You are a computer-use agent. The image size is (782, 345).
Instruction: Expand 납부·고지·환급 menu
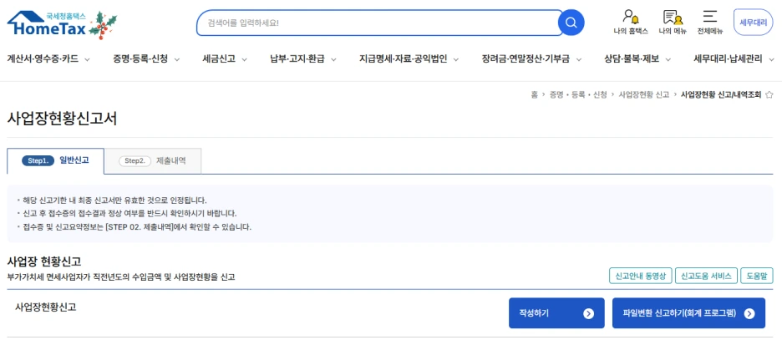[x=302, y=58]
